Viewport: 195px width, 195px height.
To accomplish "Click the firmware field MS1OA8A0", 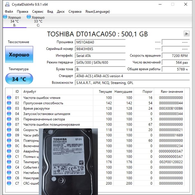I will [x=100, y=42].
